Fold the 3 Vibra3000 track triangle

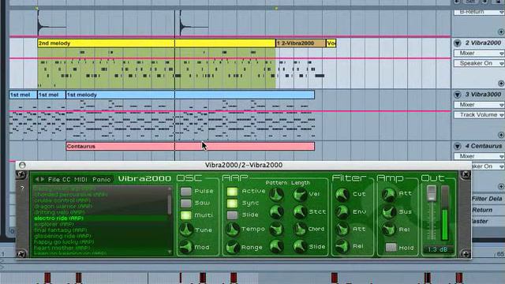[458, 95]
